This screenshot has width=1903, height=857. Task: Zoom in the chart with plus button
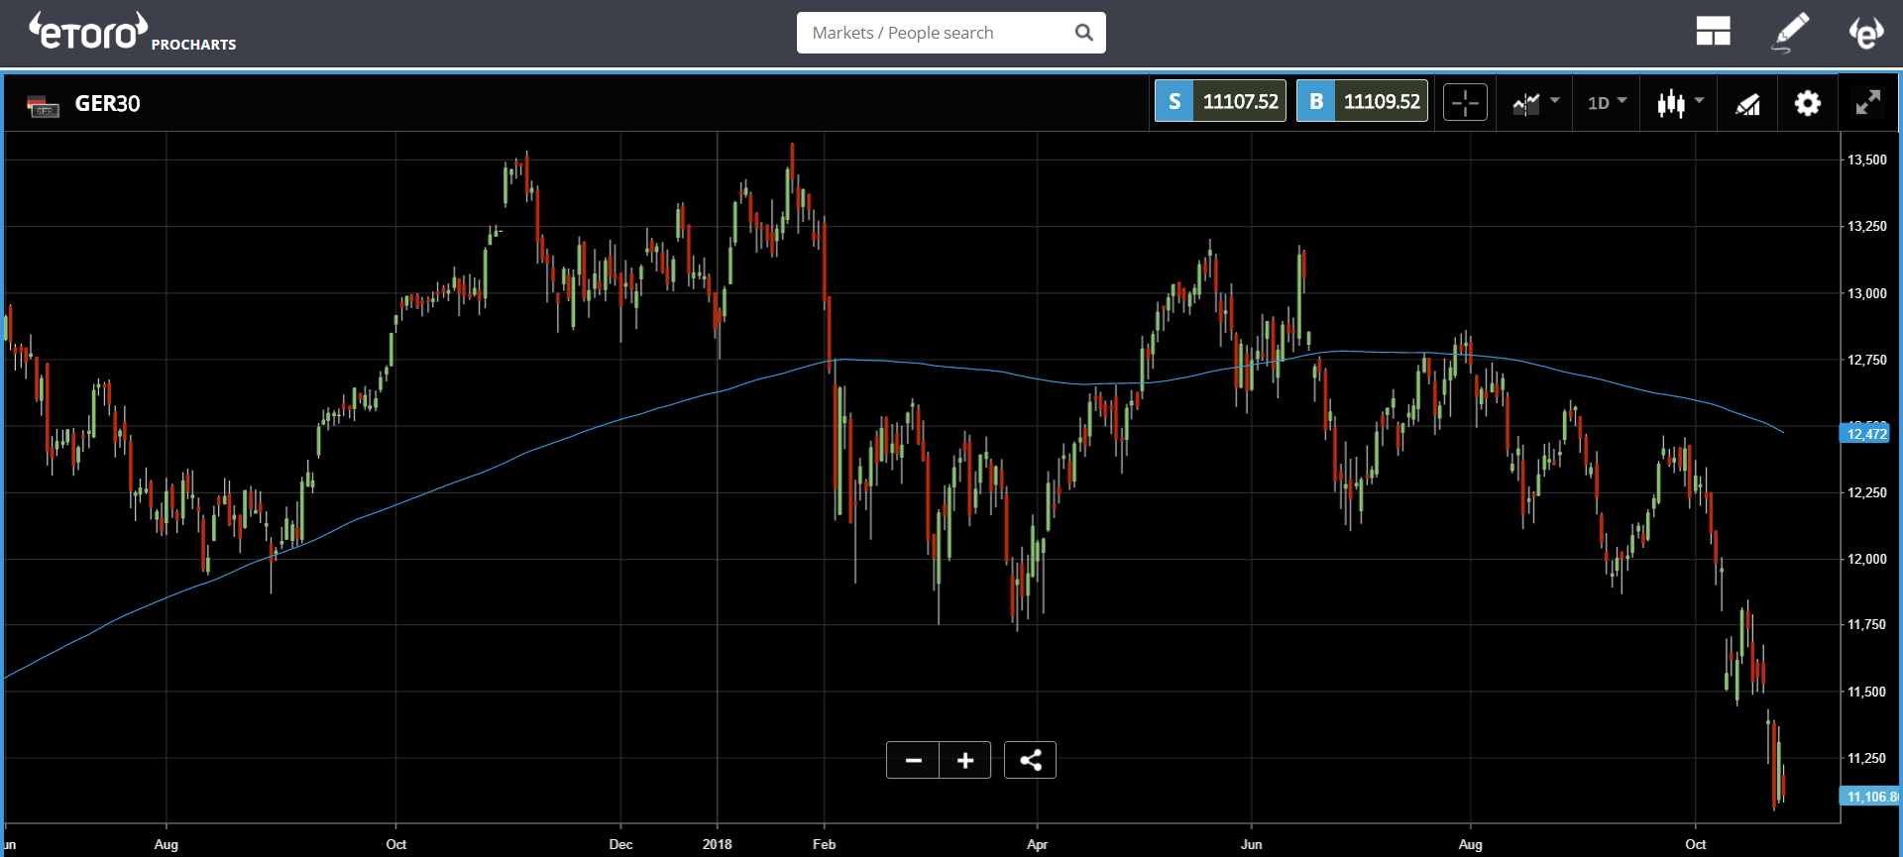click(965, 760)
